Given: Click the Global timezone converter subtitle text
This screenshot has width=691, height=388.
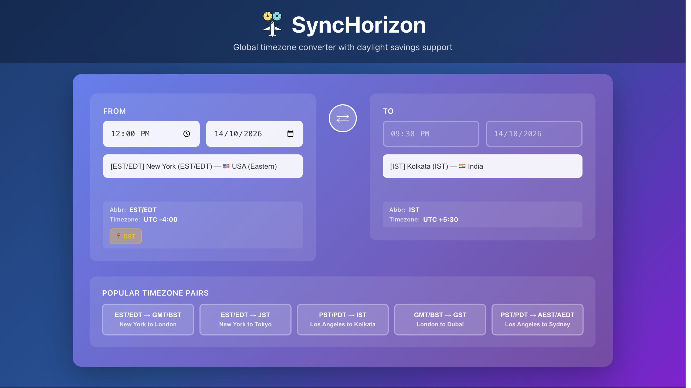Looking at the screenshot, I should tap(343, 47).
